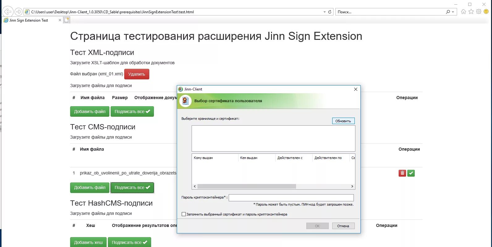Viewport: 492px width, 247px height.
Task: Click the Отмена button in dialog
Action: [x=343, y=226]
